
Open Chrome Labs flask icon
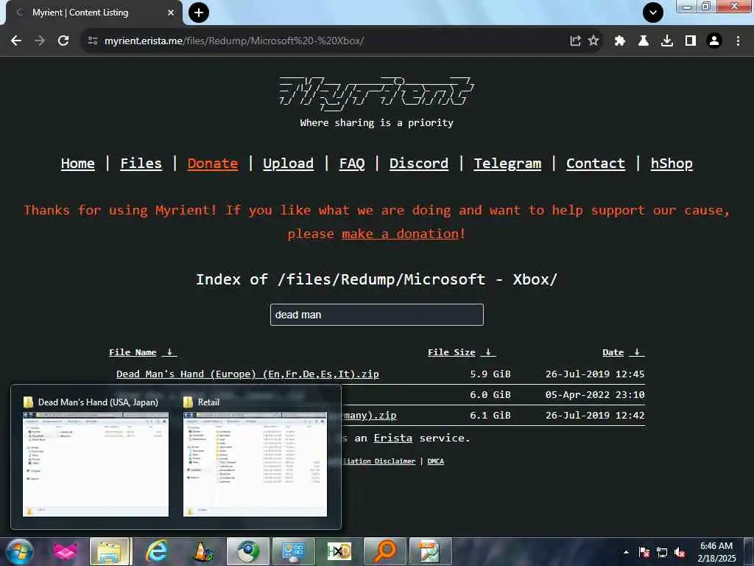644,41
